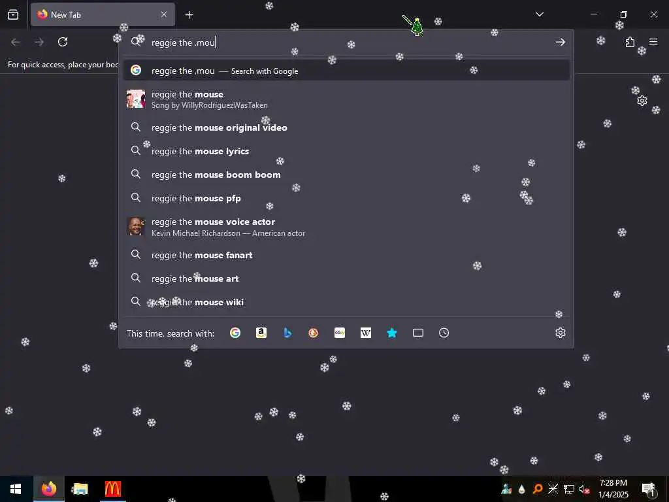The image size is (669, 502).
Task: Pick 'reggie the mouse original video' suggestion
Action: coord(346,127)
